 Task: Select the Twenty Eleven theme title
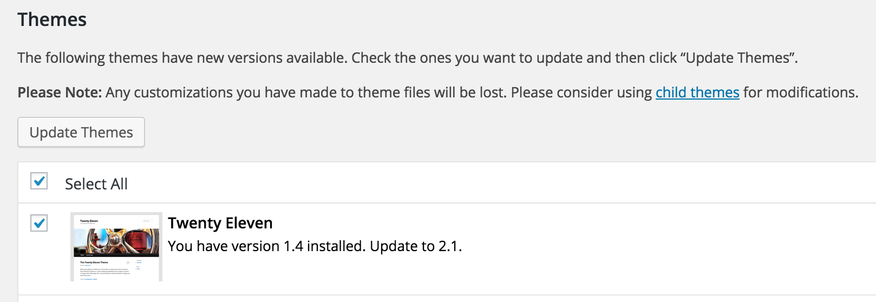pyautogui.click(x=220, y=223)
